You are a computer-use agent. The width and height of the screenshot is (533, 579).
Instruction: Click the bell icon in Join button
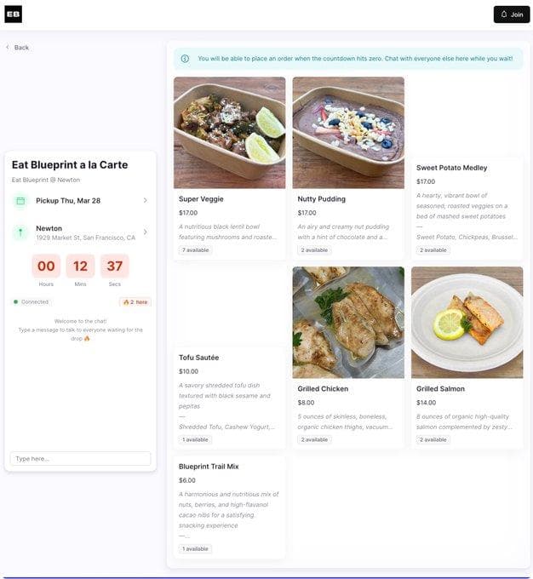pos(504,14)
